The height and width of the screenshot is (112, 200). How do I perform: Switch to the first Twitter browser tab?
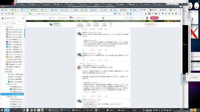5,10
